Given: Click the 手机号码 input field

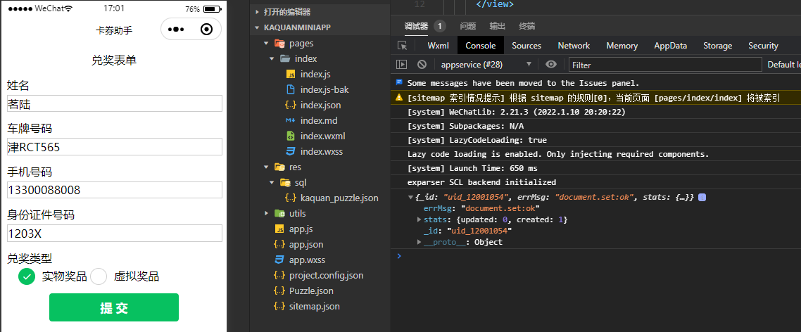Looking at the screenshot, I should [114, 190].
